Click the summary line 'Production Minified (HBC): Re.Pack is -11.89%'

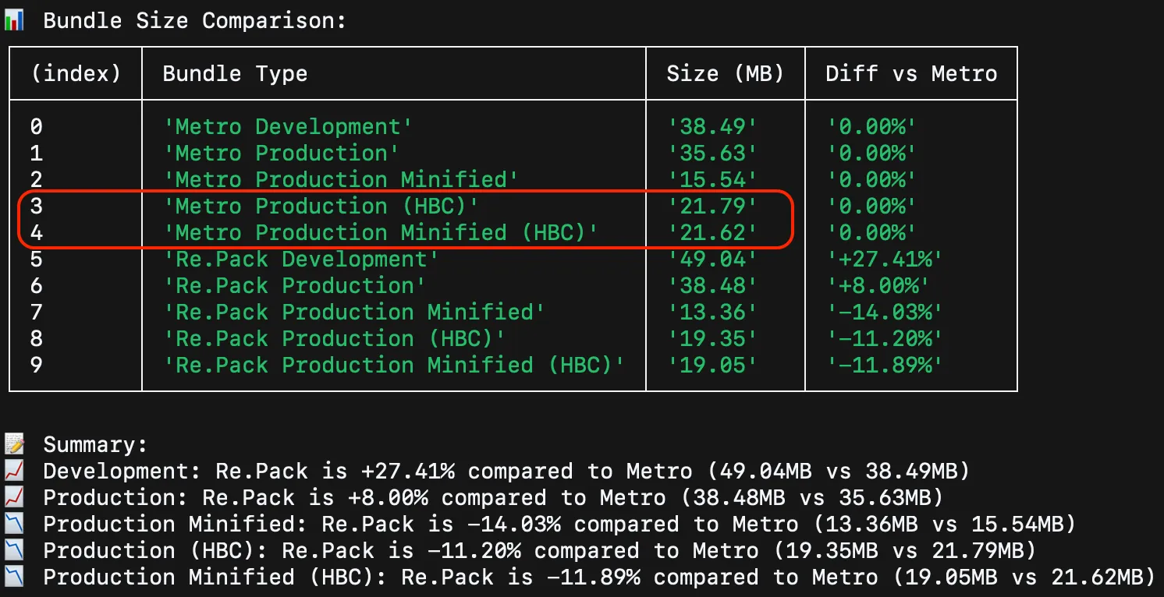(599, 578)
